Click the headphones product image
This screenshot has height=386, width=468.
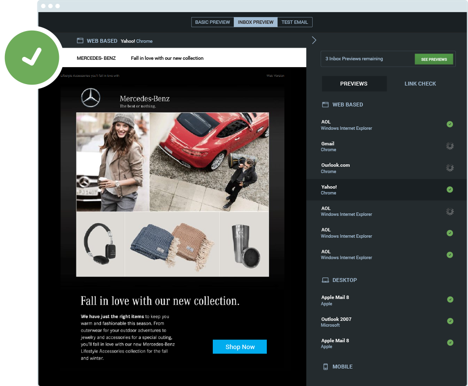coord(101,244)
